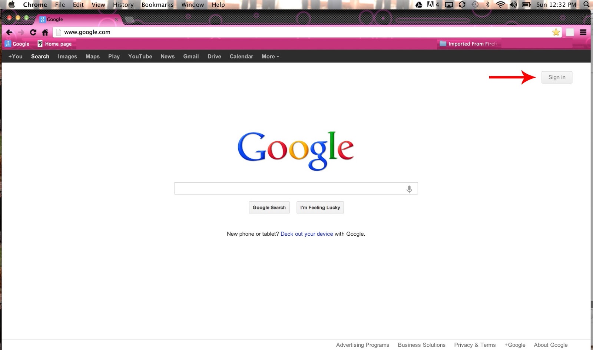The image size is (593, 350).
Task: Open the Window menu
Action: pos(192,4)
